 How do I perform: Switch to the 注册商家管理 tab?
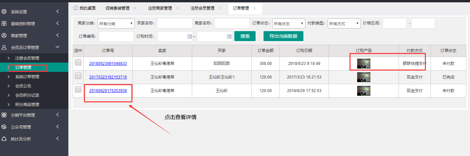(x=160, y=8)
